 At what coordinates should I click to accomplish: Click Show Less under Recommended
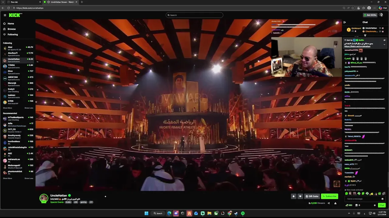pyautogui.click(x=29, y=178)
